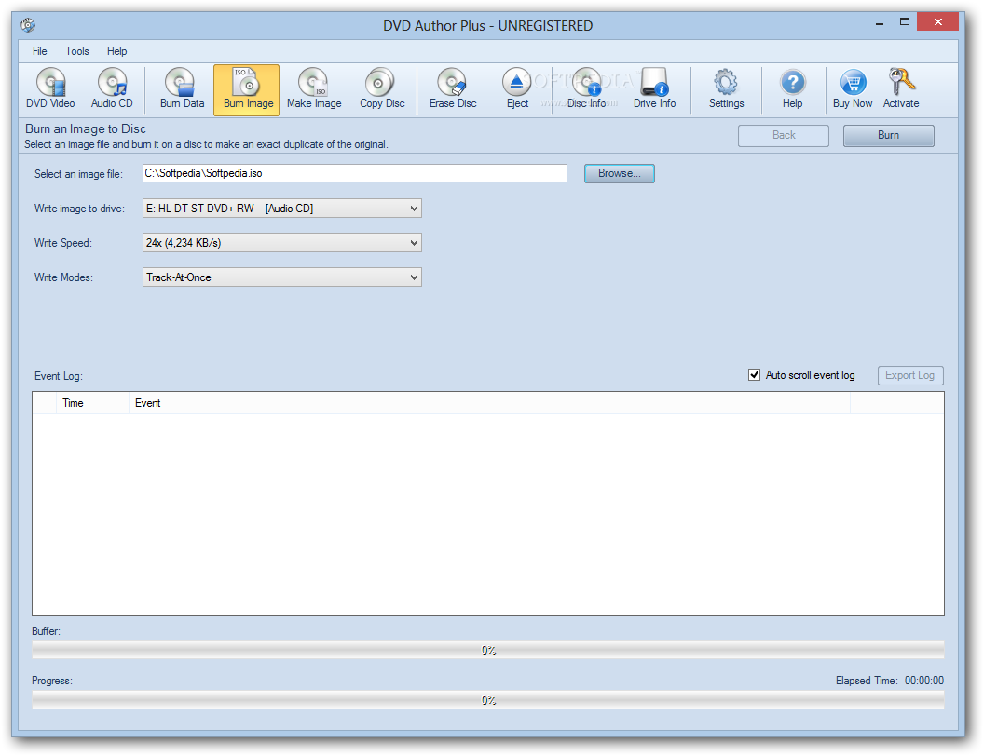Click the 'Write Speed:' label
The height and width of the screenshot is (756, 984).
point(62,243)
